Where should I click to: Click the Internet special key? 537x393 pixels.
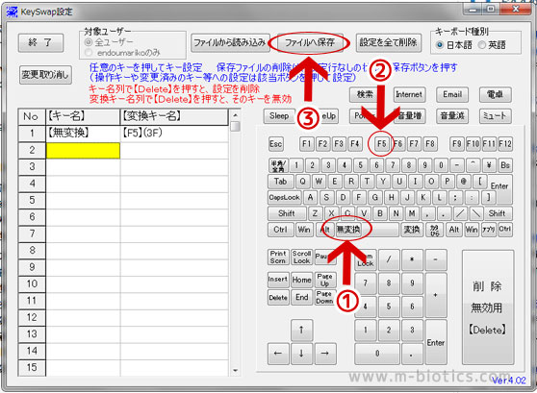pos(409,95)
